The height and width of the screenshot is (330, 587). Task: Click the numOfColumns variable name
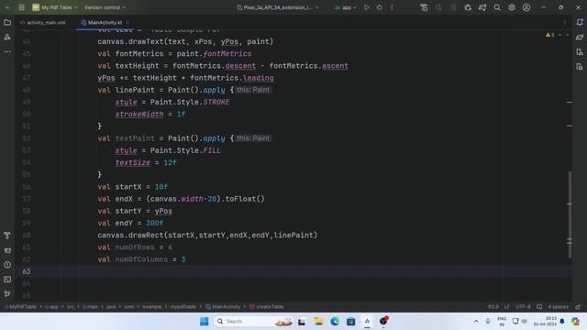click(x=141, y=259)
